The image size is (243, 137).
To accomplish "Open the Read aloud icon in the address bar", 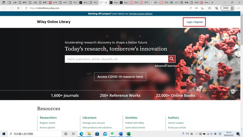I will 191,8.
